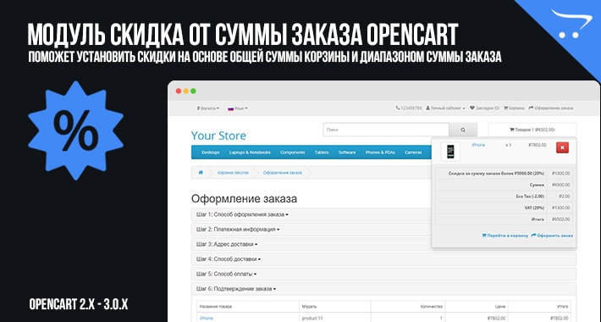This screenshot has width=601, height=322.
Task: Expand Шаг 1: Способ оформления заказа
Action: [242, 214]
